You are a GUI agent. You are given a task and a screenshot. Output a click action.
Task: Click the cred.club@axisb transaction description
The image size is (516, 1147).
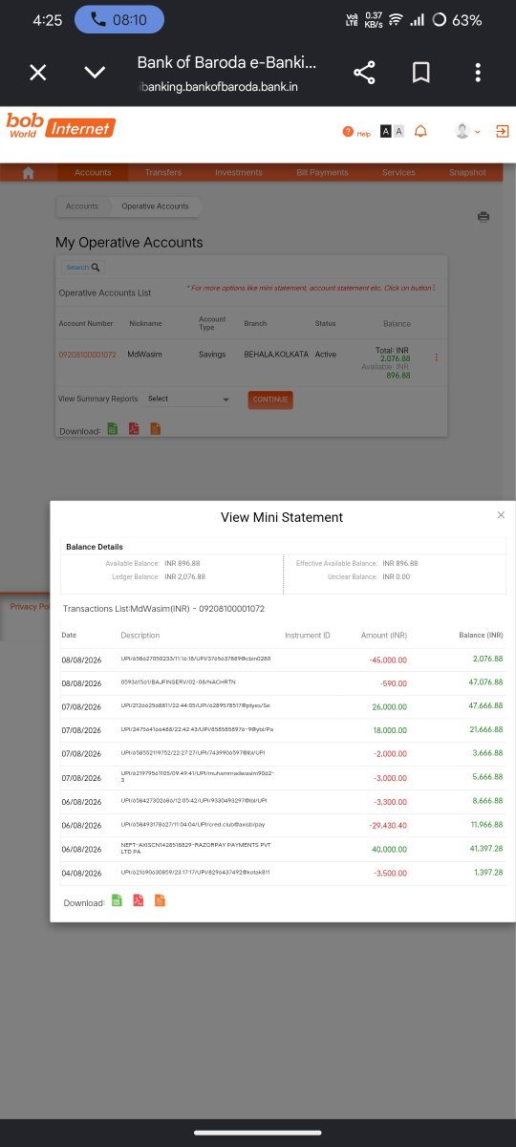coord(191,825)
